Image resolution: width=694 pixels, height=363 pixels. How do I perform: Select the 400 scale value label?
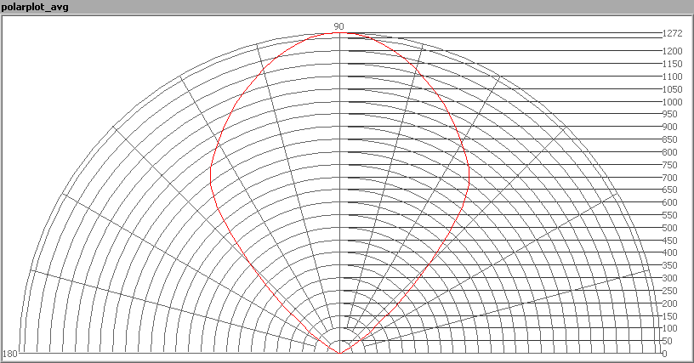(670, 252)
